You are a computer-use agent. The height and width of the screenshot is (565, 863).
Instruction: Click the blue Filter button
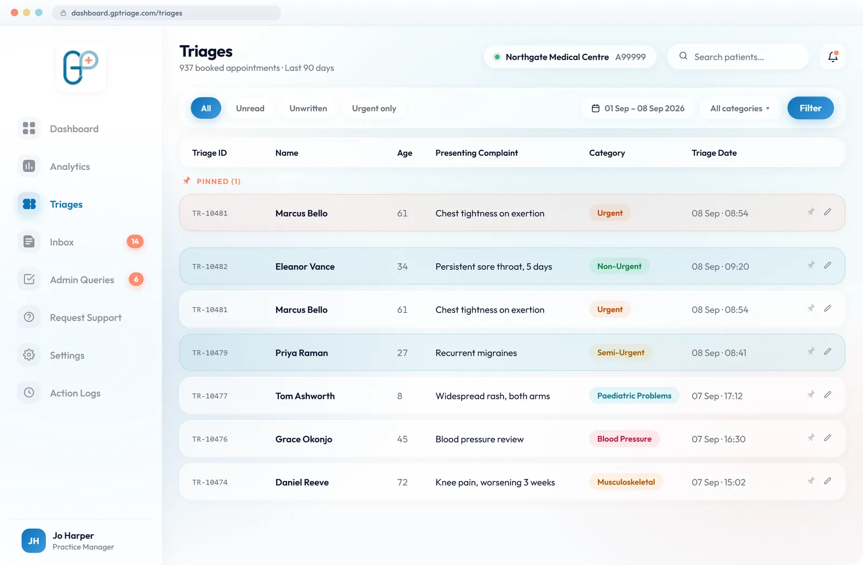pos(811,108)
